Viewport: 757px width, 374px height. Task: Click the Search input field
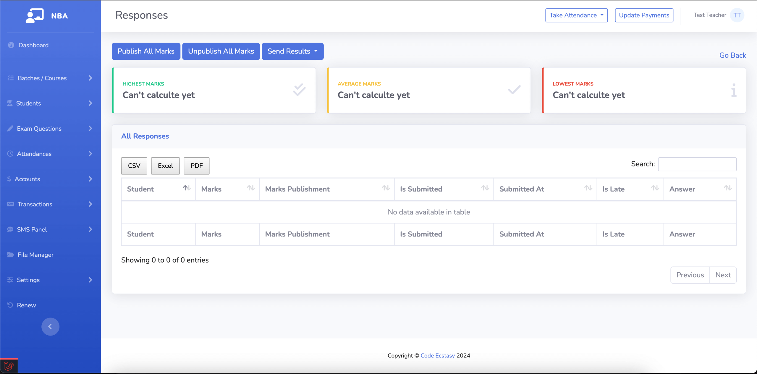(697, 164)
